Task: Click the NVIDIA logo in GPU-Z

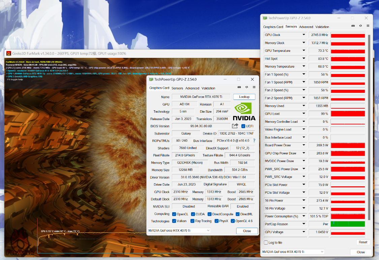Action: [244, 111]
